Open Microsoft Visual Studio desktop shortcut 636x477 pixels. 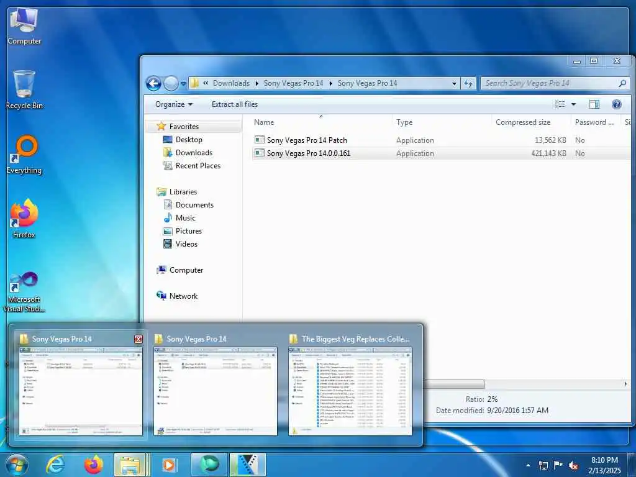(24, 292)
